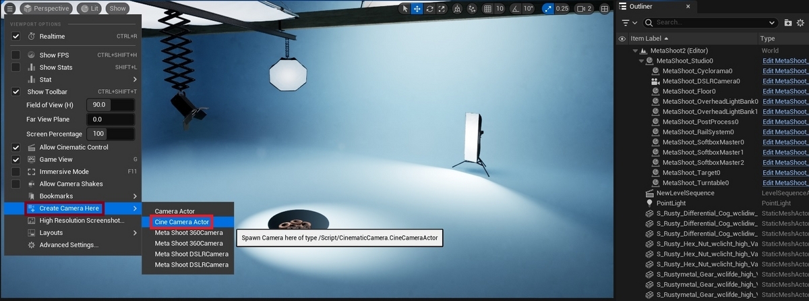Open camera speed setting
The height and width of the screenshot is (301, 809).
pos(584,9)
